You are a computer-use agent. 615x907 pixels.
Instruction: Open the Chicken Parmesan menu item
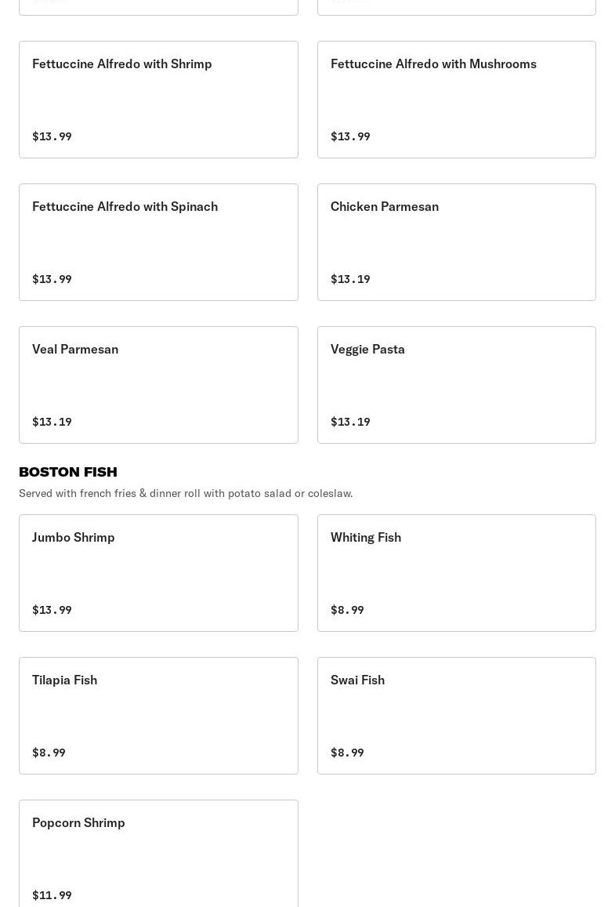(457, 242)
